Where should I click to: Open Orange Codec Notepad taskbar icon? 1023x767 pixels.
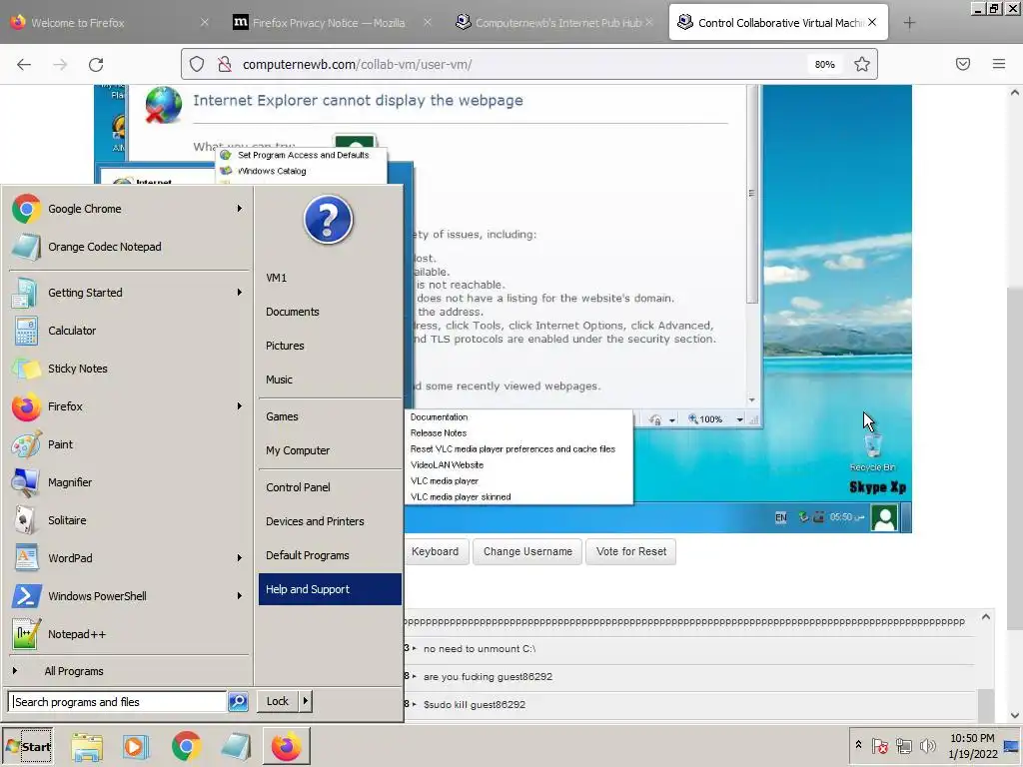pos(236,747)
